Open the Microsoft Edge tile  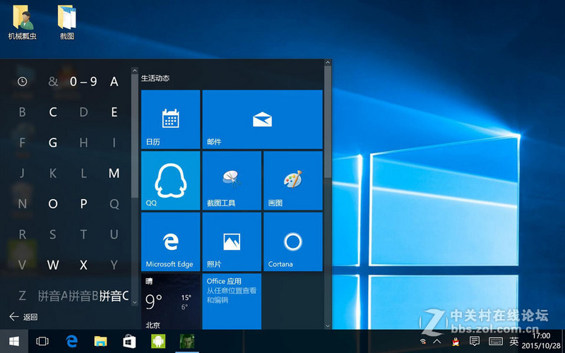click(170, 241)
